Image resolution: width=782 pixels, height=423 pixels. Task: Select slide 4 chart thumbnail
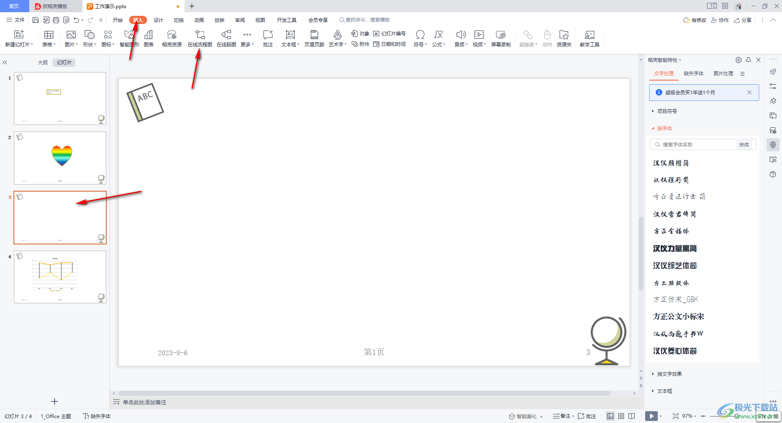pyautogui.click(x=60, y=277)
